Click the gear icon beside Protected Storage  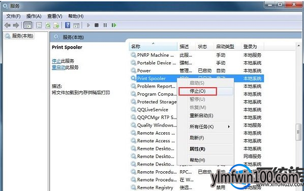(133, 102)
